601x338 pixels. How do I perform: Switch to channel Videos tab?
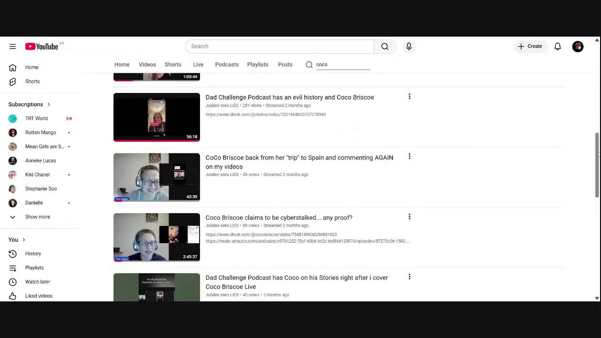[147, 64]
